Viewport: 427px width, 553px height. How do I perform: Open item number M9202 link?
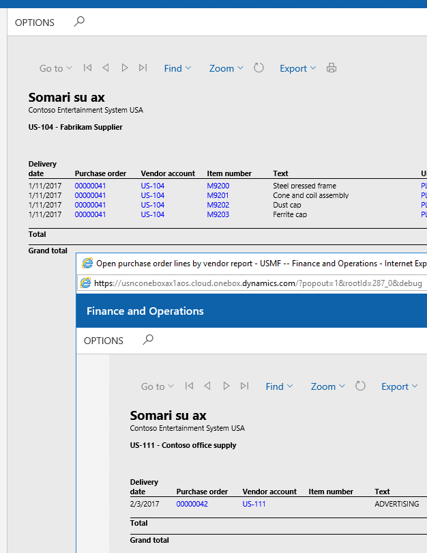[x=218, y=205]
